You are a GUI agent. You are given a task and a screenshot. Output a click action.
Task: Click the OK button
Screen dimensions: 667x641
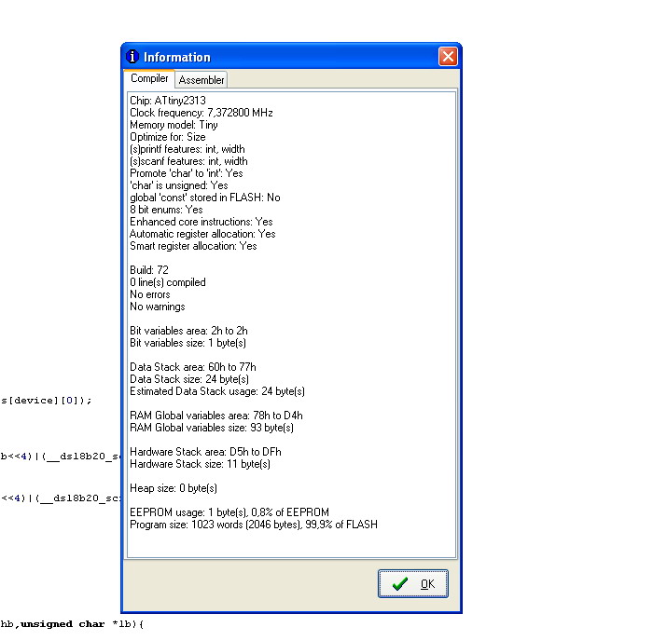click(412, 583)
